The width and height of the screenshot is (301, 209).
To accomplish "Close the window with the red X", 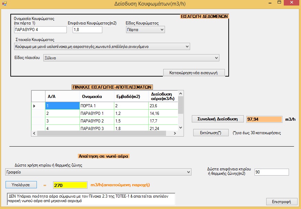I will click(x=292, y=3).
